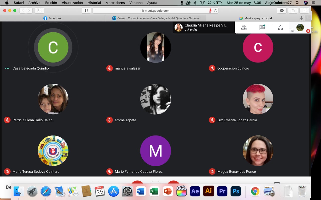Open Spotlight search in menu bar
This screenshot has height=200, width=321.
pyautogui.click(x=297, y=3)
